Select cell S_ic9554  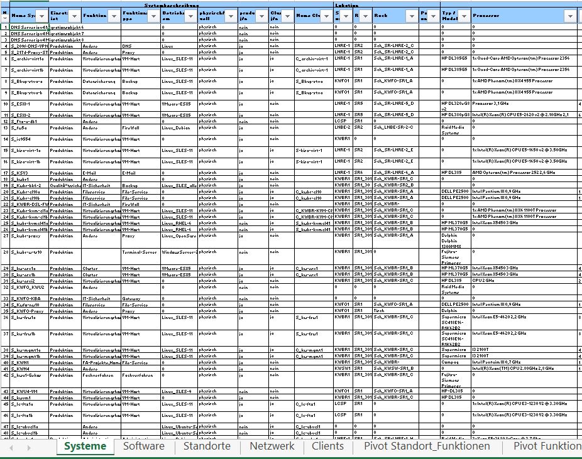pos(30,141)
